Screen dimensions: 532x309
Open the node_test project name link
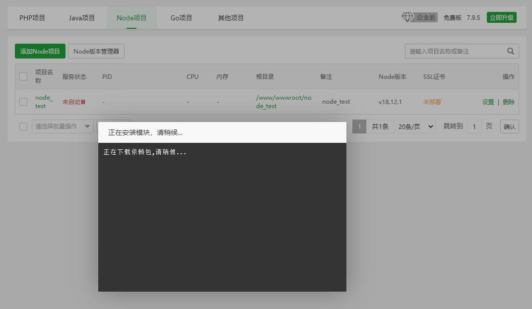click(44, 102)
